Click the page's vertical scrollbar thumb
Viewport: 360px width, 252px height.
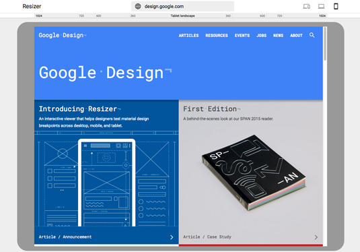[x=325, y=44]
